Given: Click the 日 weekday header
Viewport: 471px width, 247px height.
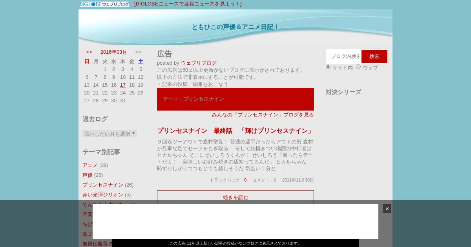Looking at the screenshot, I should click(87, 61).
